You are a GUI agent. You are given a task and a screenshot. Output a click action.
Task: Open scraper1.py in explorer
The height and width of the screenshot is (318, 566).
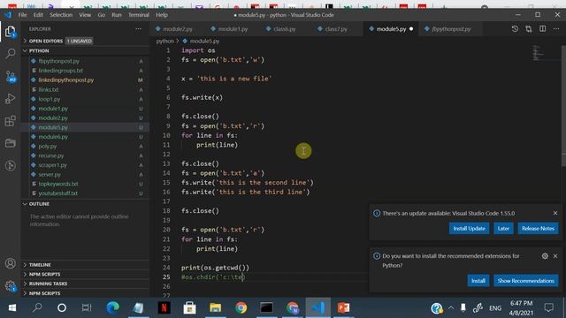point(85,165)
